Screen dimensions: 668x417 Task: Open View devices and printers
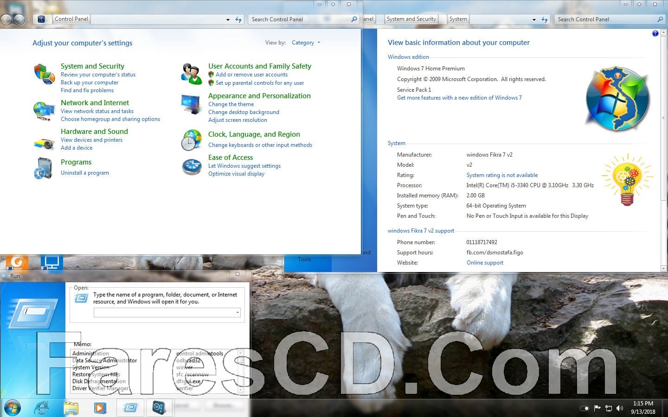(91, 140)
